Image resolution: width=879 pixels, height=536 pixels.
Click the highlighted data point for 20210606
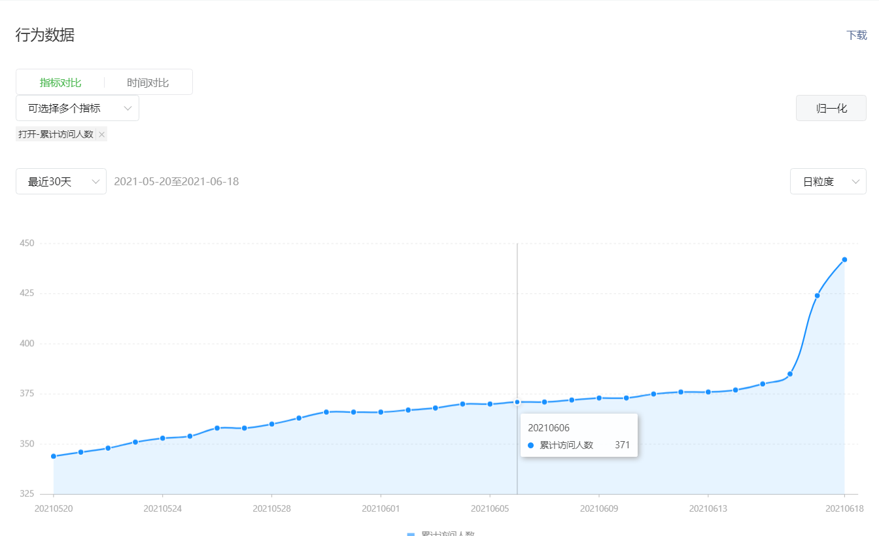click(x=517, y=402)
